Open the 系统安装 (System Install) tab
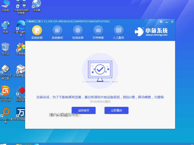 37,32
